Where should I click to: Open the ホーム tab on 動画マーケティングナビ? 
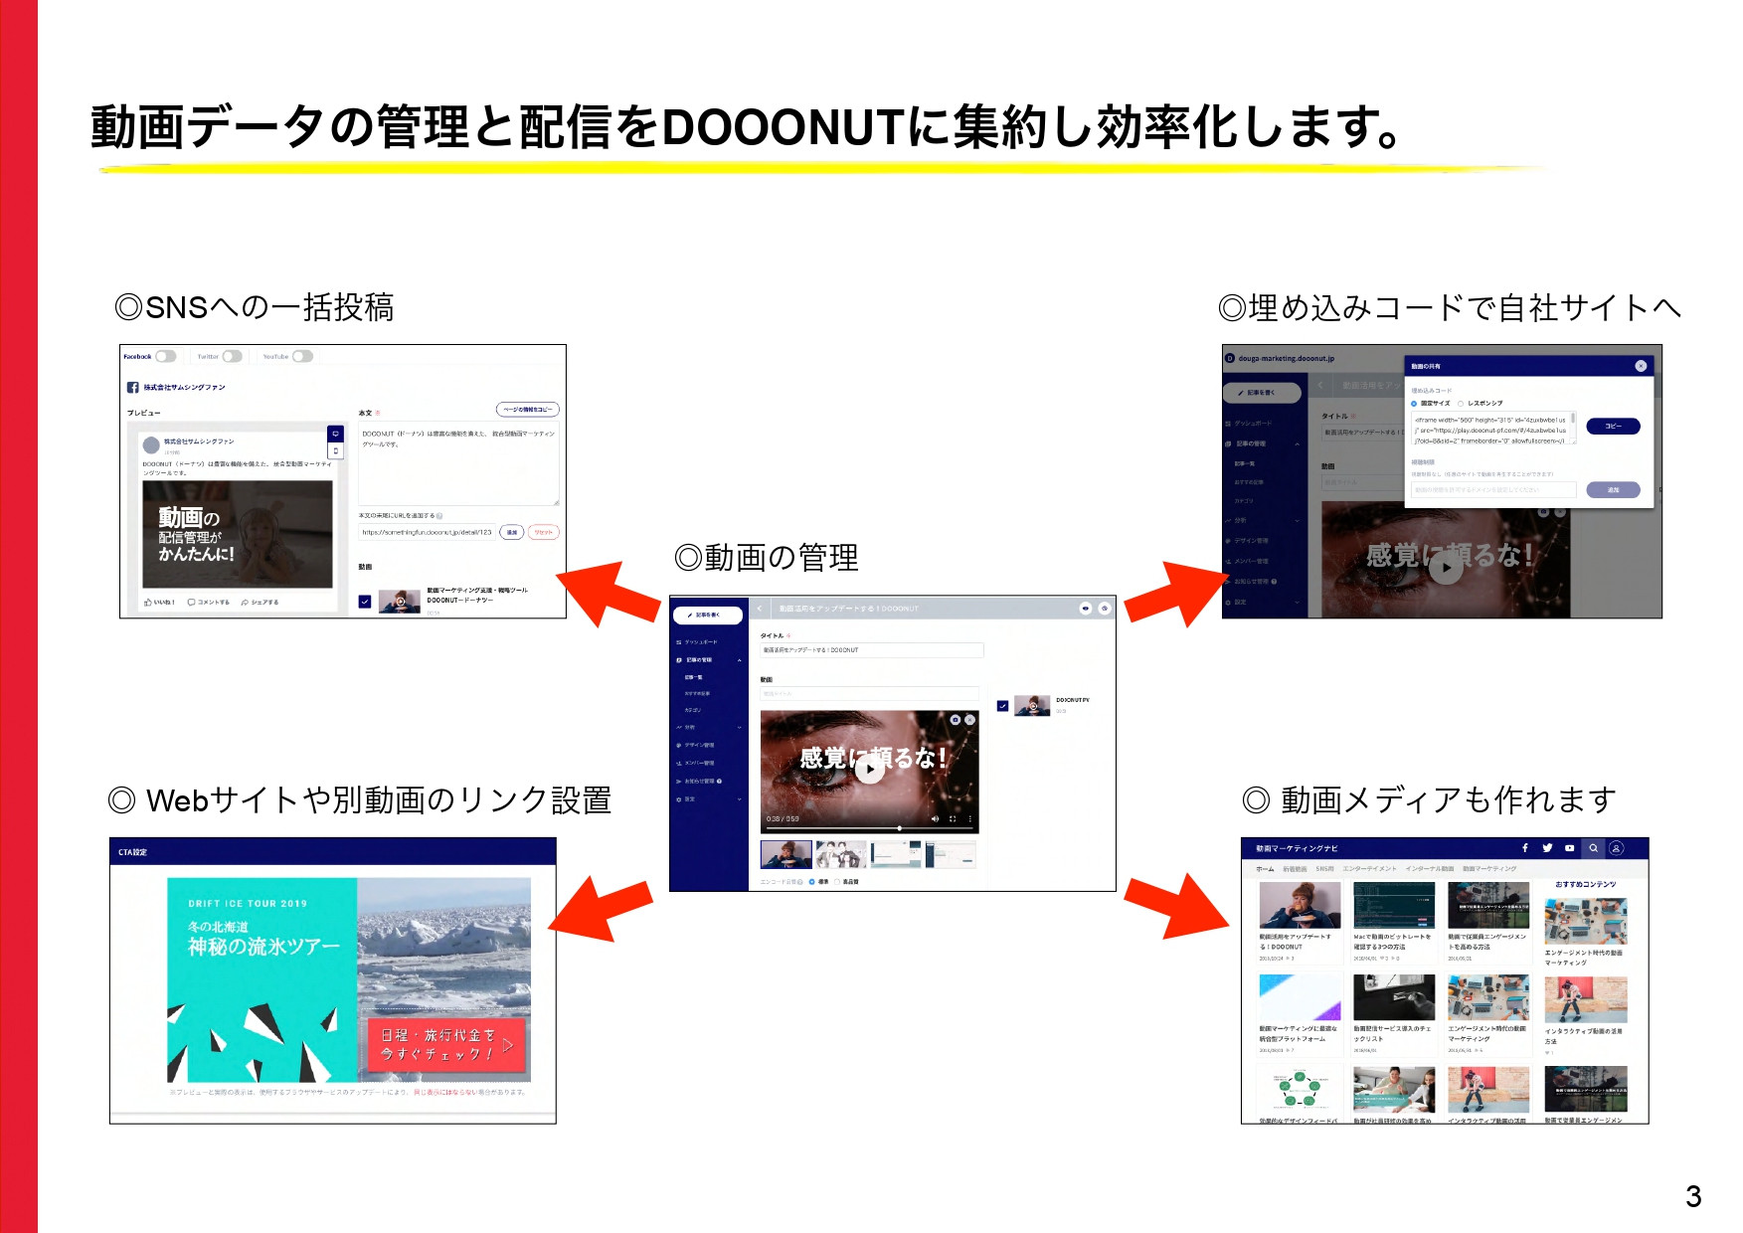tap(1265, 869)
